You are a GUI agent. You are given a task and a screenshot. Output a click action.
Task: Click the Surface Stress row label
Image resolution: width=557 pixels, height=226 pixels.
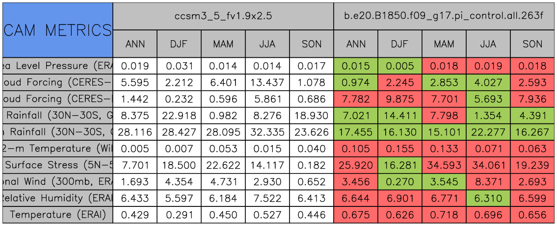coord(57,165)
